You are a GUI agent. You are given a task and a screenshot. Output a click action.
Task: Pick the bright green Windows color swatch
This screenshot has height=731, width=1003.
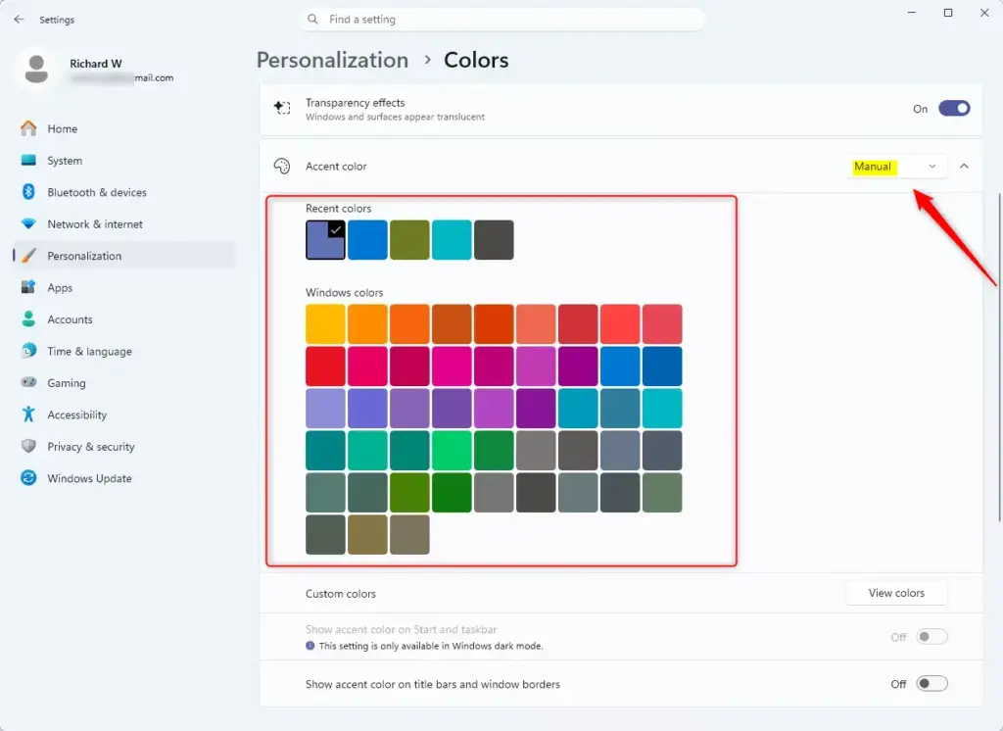pyautogui.click(x=452, y=451)
